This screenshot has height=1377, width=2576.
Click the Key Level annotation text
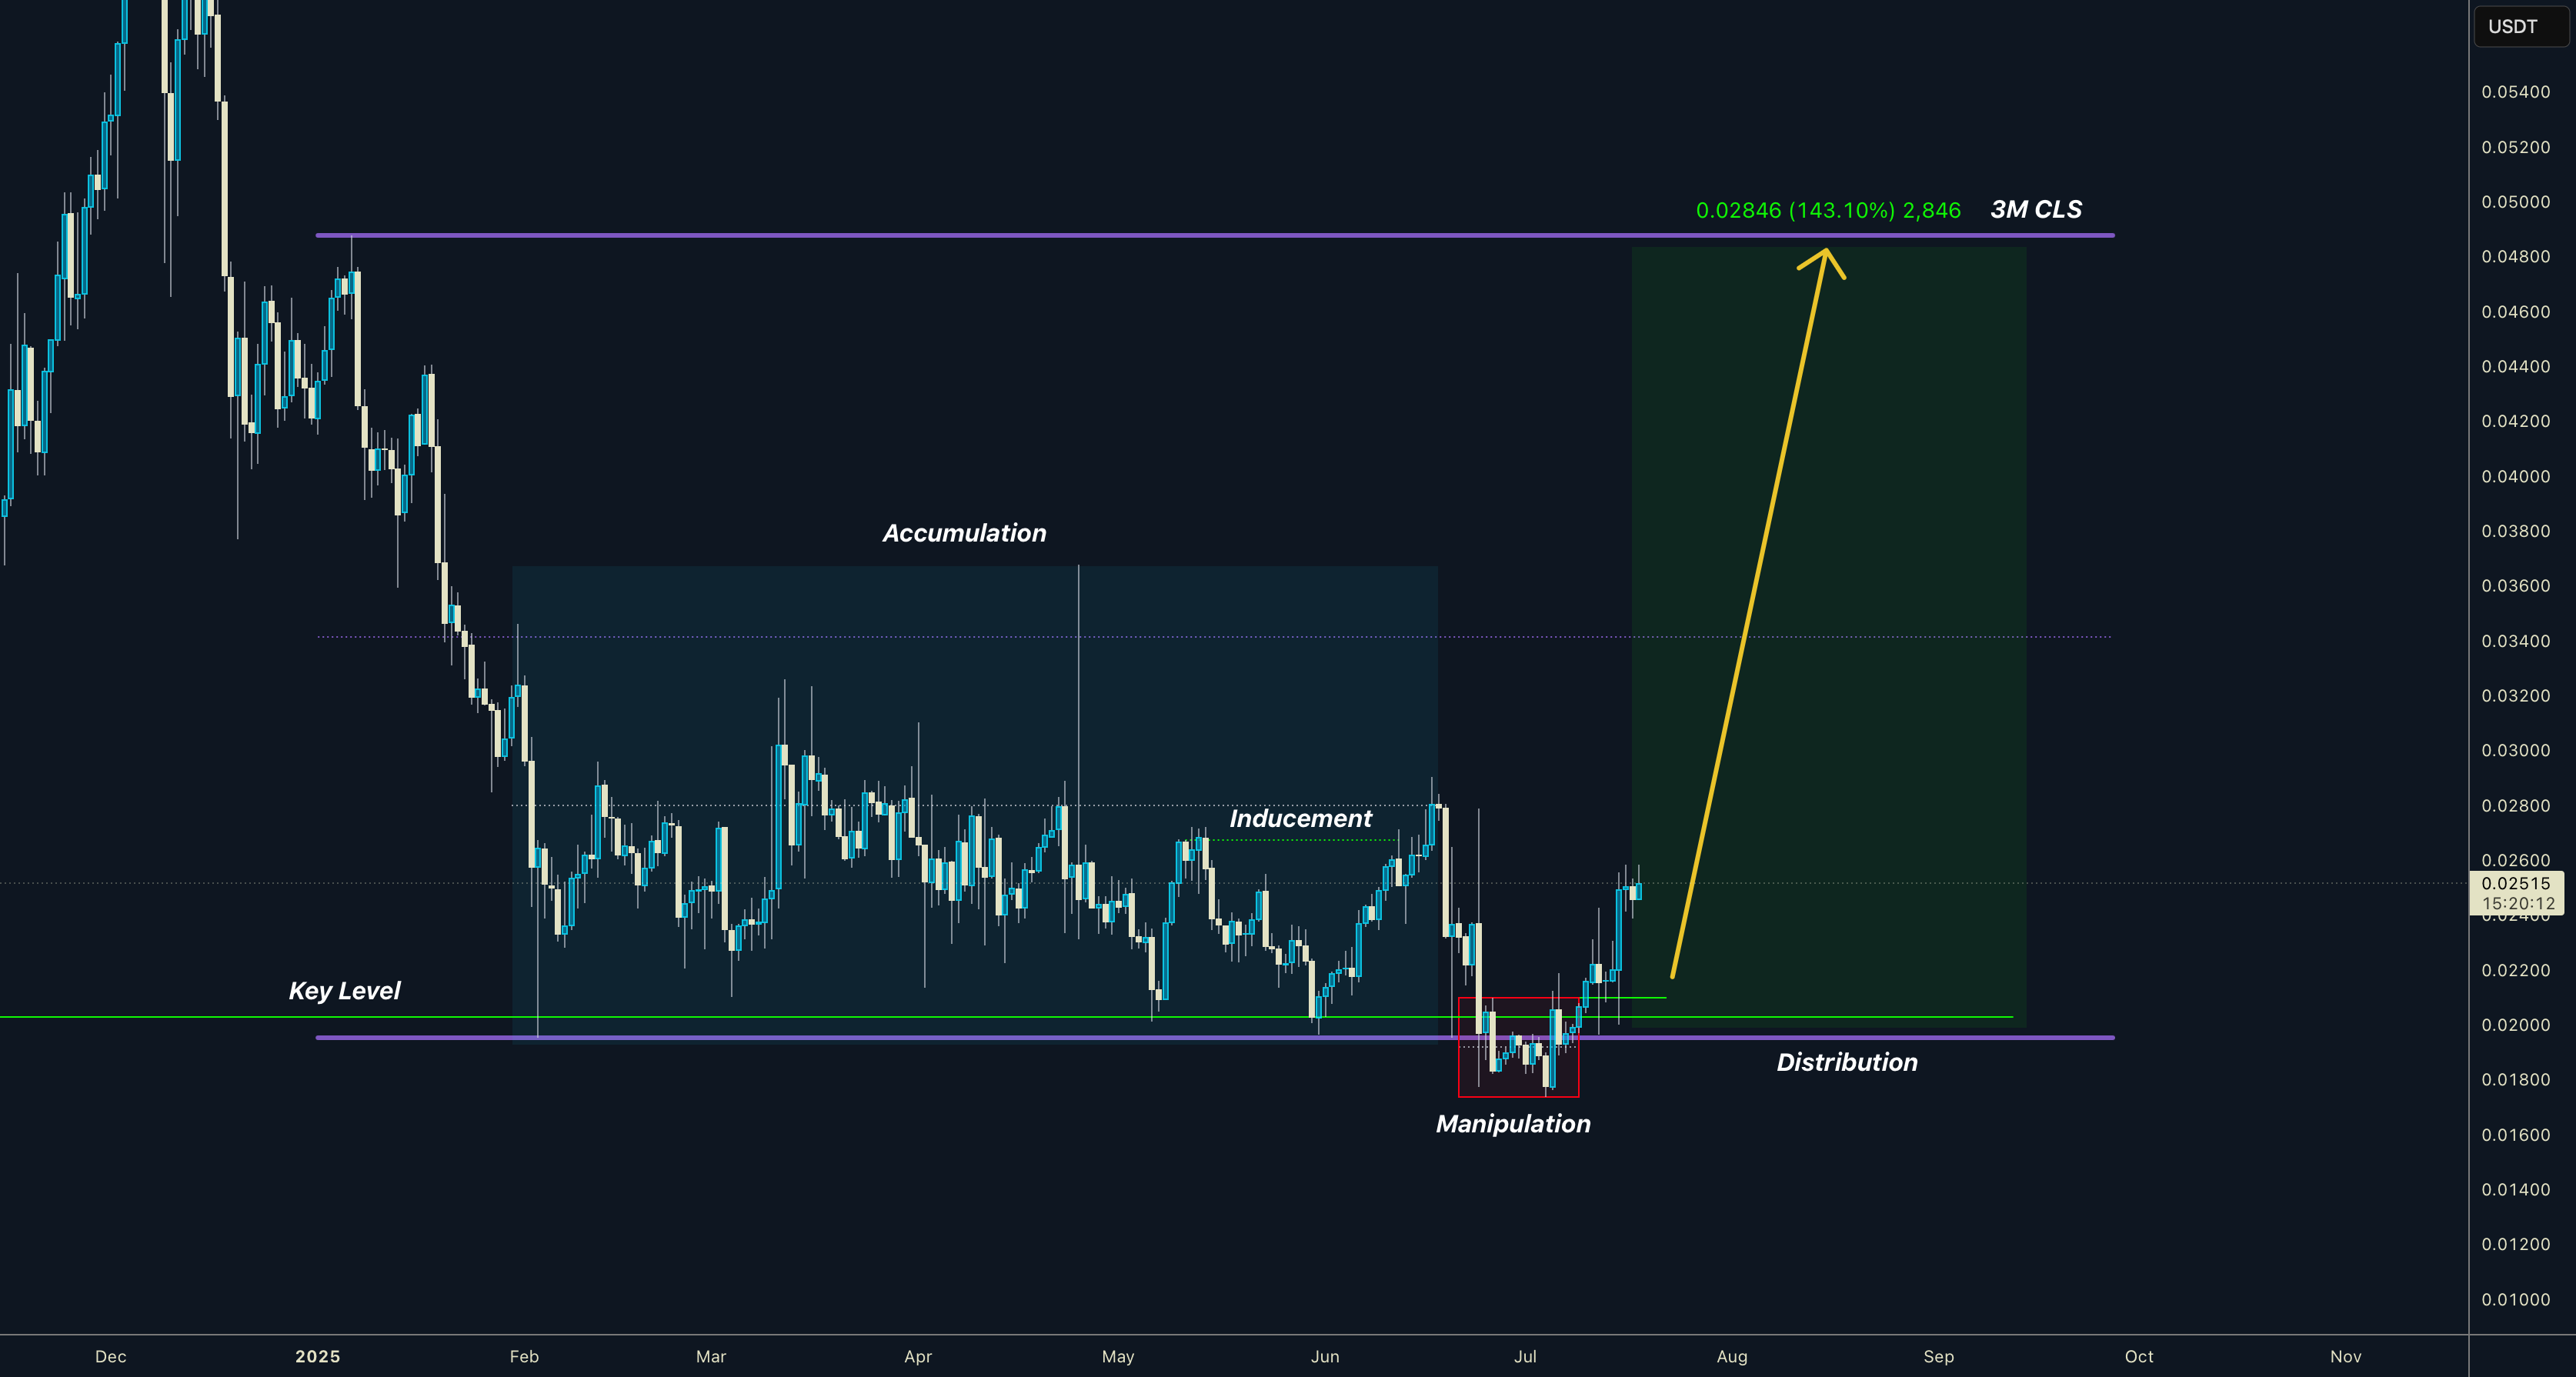pyautogui.click(x=344, y=991)
